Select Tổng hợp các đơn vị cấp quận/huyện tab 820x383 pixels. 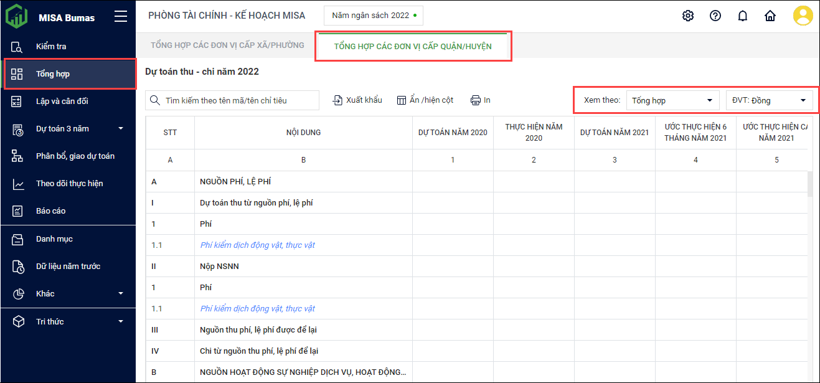click(x=413, y=47)
